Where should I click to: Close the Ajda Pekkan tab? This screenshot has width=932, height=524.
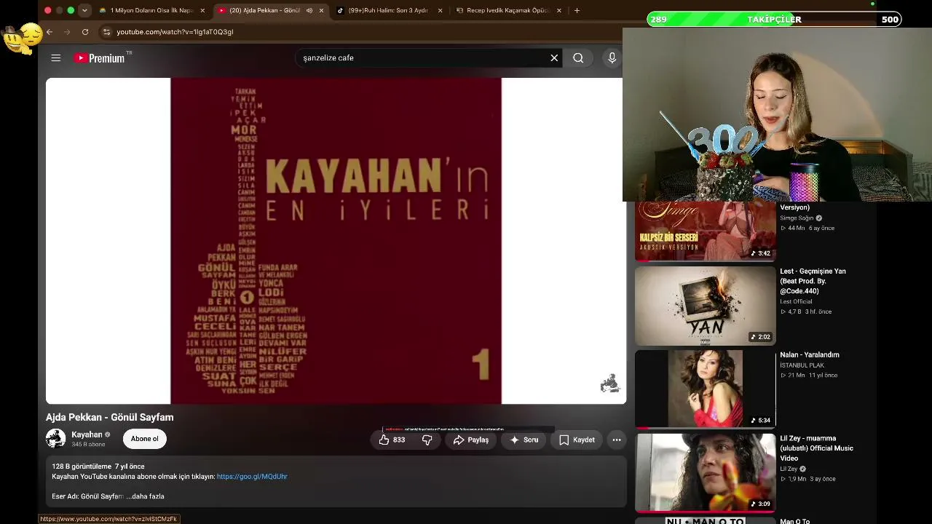(321, 10)
